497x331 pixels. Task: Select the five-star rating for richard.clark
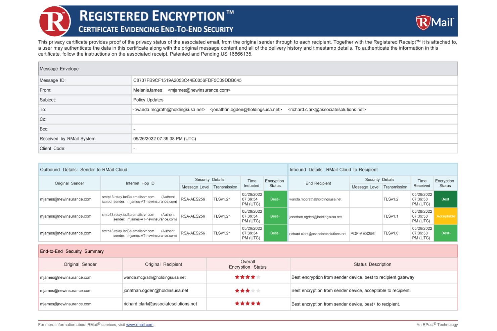click(247, 304)
